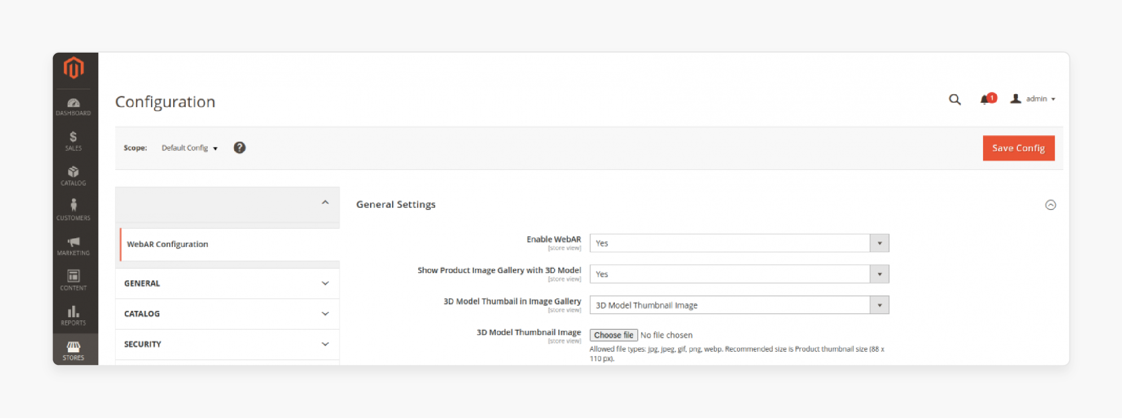Open the Reports sidebar menu

click(73, 316)
